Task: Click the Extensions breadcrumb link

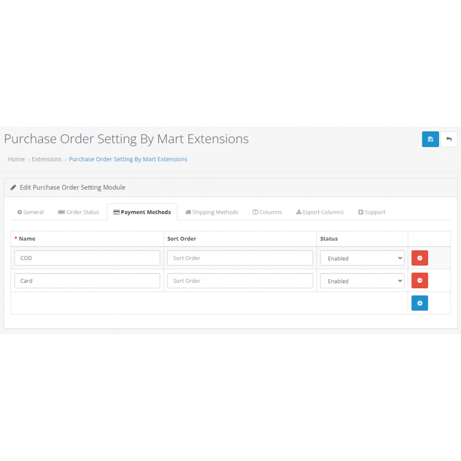Action: 47,159
